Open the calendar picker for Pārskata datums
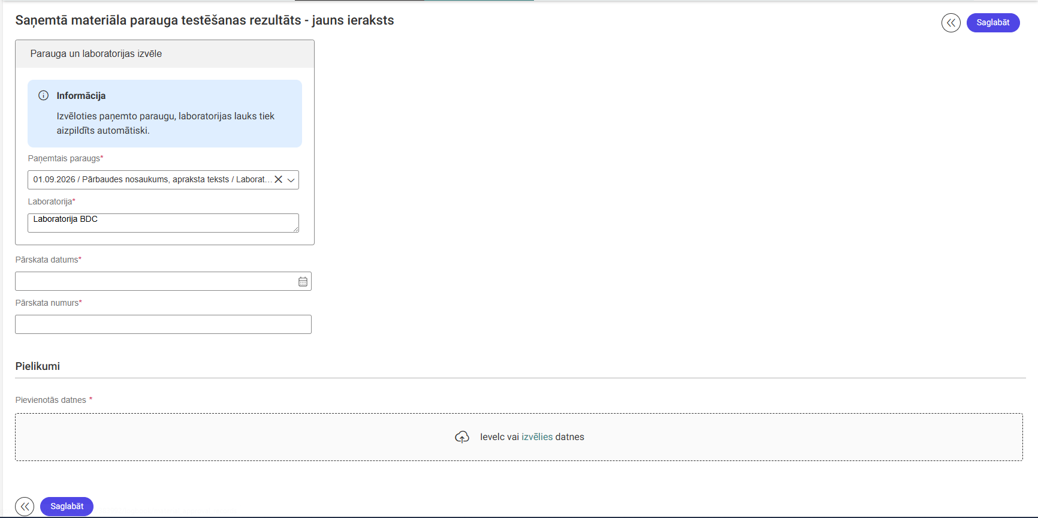1038x518 pixels. [303, 282]
